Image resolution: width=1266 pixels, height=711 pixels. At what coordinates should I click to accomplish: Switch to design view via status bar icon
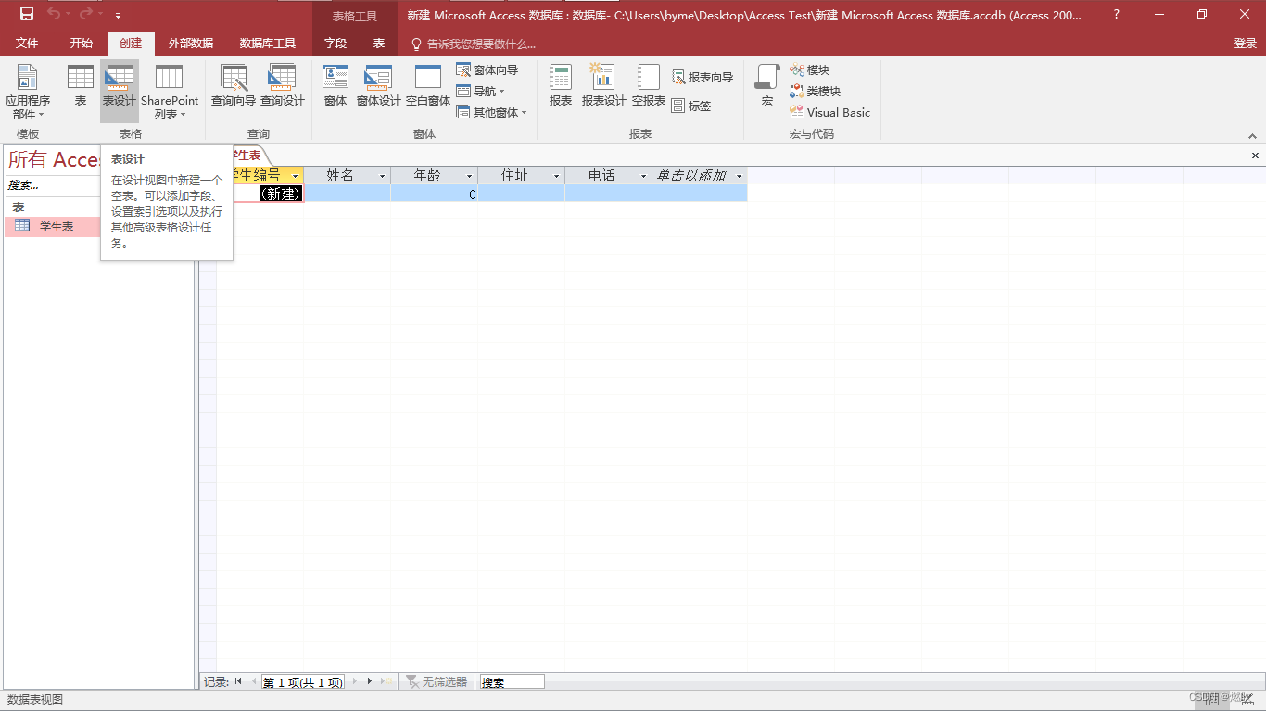[x=1247, y=700]
